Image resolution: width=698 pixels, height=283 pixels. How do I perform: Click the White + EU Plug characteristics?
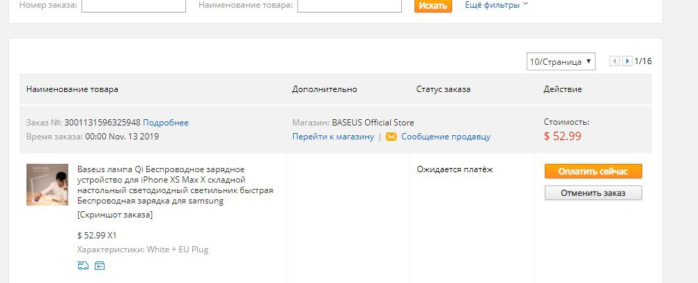click(178, 249)
